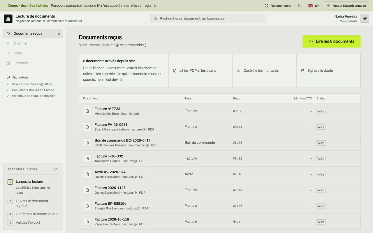The height and width of the screenshot is (233, 373).
Task: Click the Garde-fous shield icon
Action: pyautogui.click(x=8, y=77)
